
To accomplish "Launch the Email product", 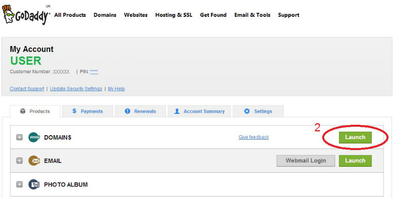I will [355, 160].
